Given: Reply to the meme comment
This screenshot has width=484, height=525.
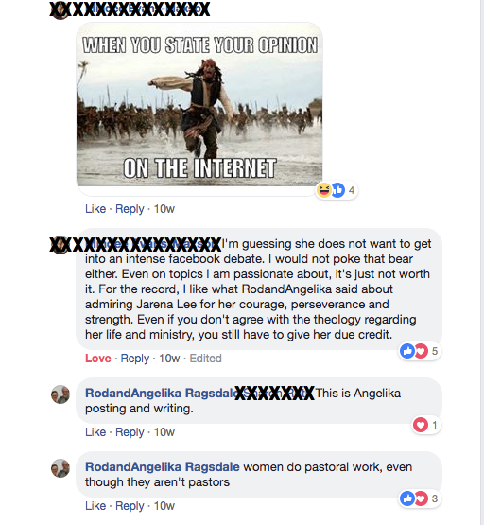Looking at the screenshot, I should pyautogui.click(x=130, y=209).
